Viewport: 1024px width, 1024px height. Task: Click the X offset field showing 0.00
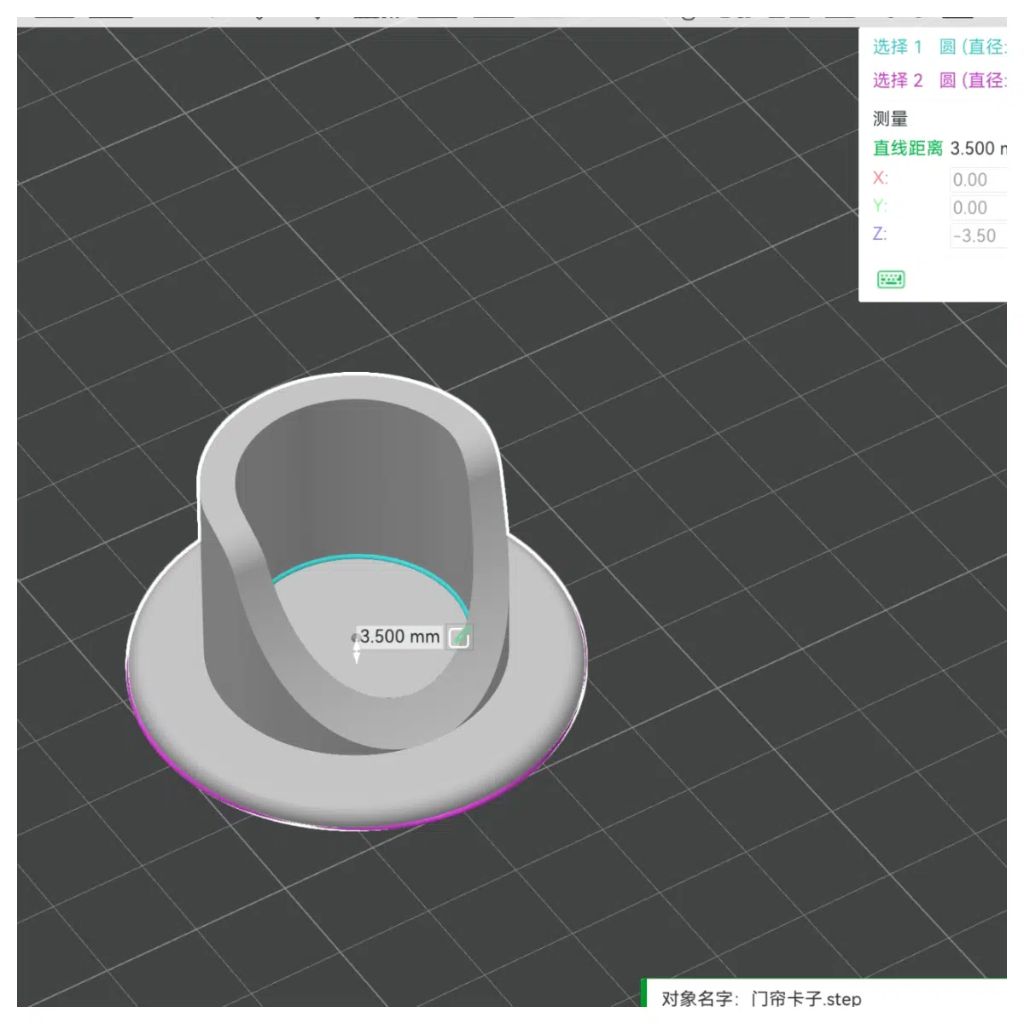(979, 179)
